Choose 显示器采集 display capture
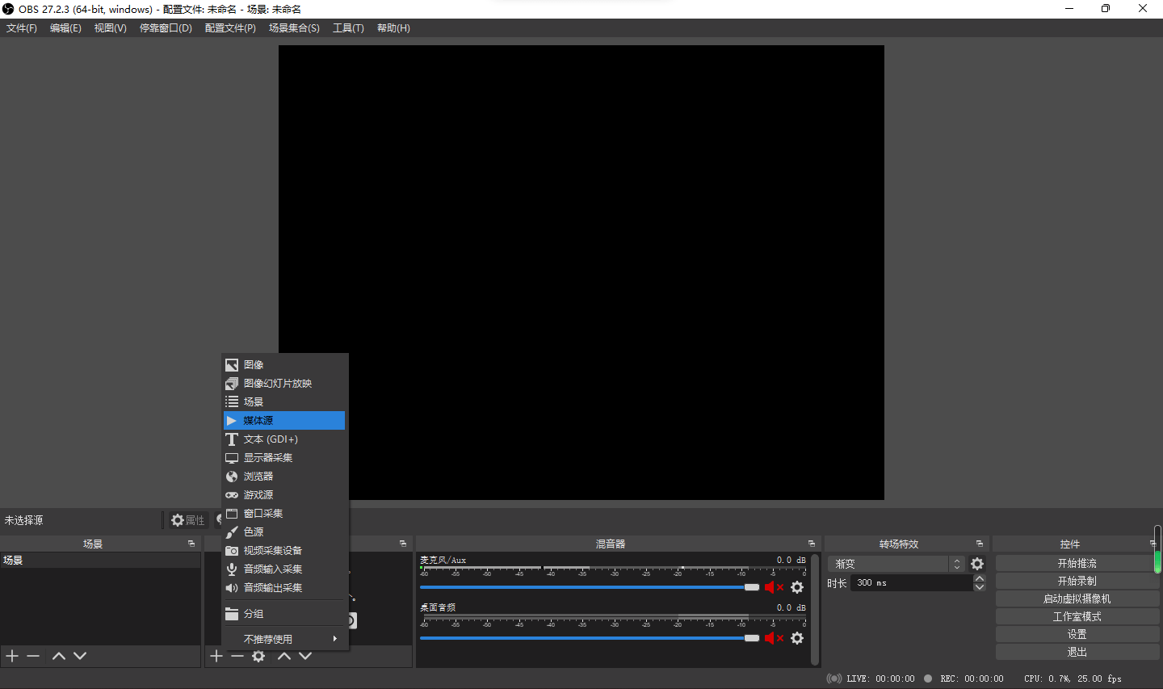1163x689 pixels. 284,457
